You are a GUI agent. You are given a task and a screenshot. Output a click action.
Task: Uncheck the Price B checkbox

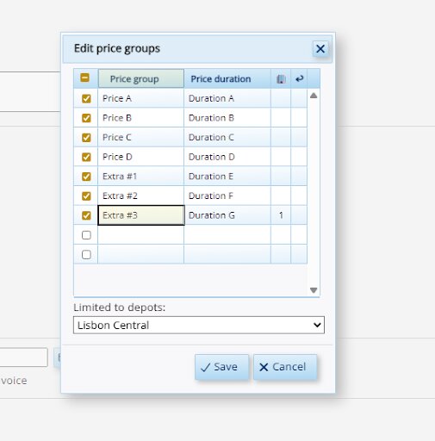(86, 118)
